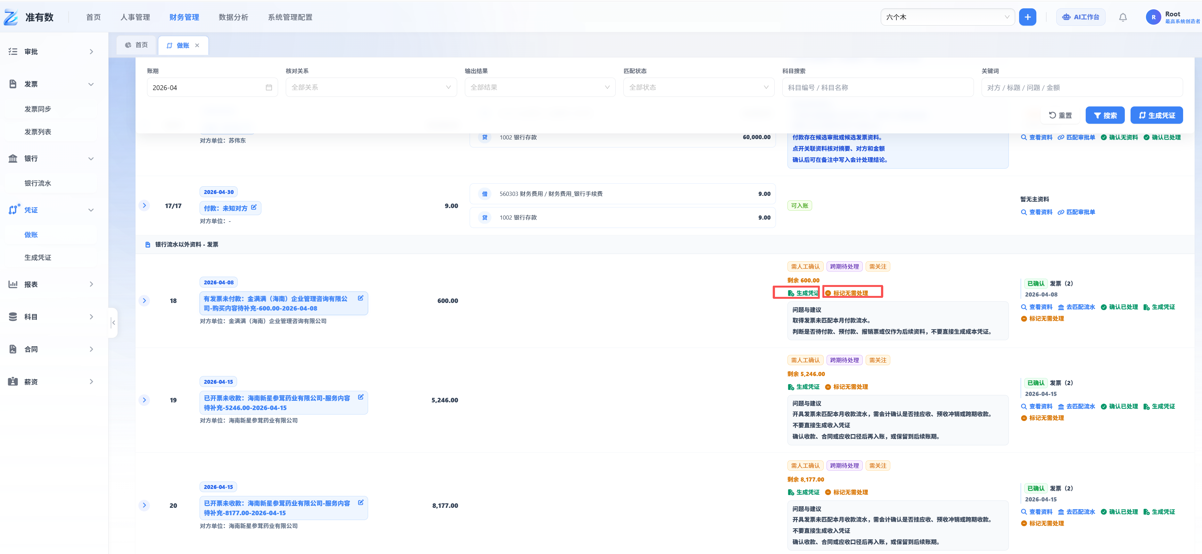Click the edit icon on entry 18 title
Screen dimensions: 1202x554
(361, 298)
